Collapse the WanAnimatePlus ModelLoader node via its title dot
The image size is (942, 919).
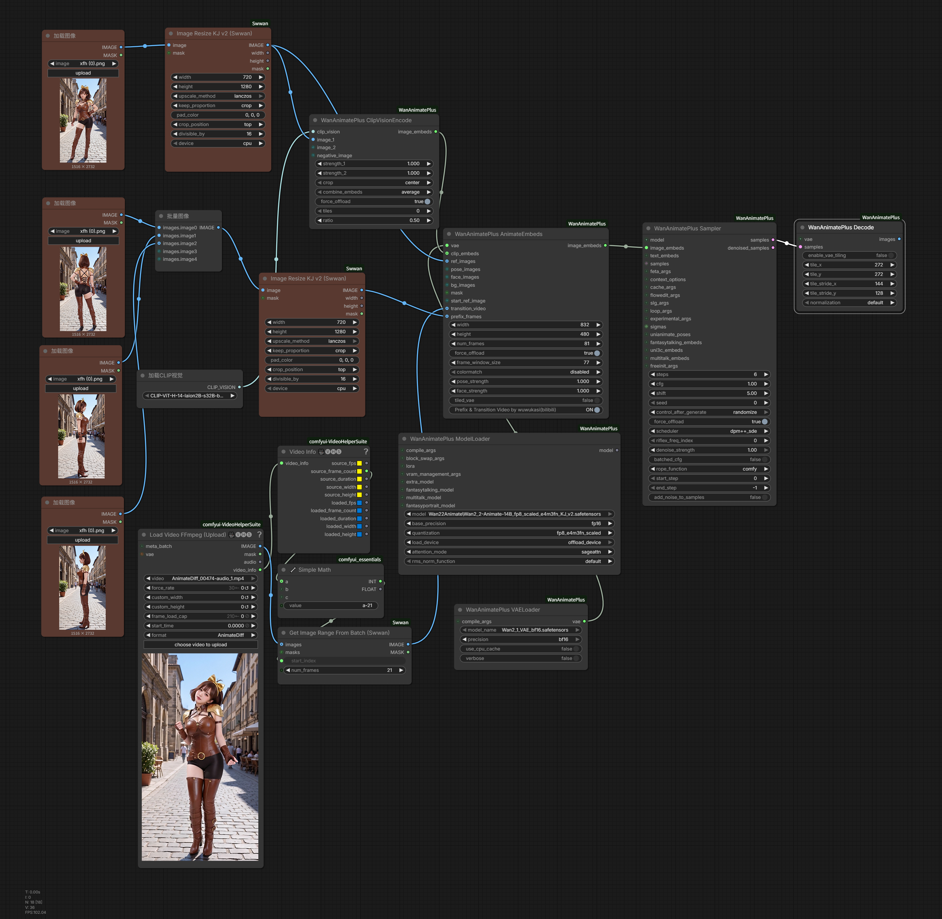click(404, 439)
